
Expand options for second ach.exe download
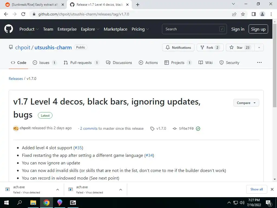(x=121, y=190)
